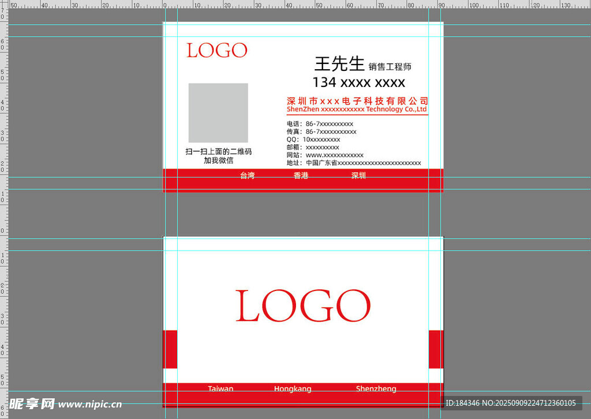Viewport: 591px width, 419px height.
Task: Select the 深圳 label on red bar
Action: point(358,176)
